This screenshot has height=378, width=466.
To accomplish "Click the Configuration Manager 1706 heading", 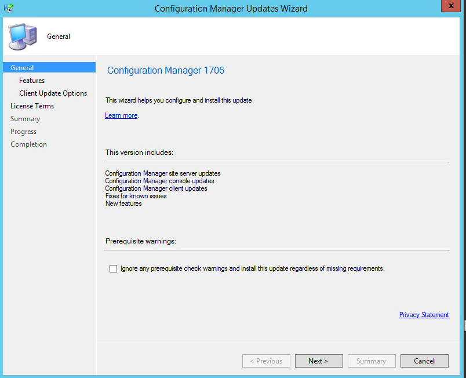I will 166,70.
